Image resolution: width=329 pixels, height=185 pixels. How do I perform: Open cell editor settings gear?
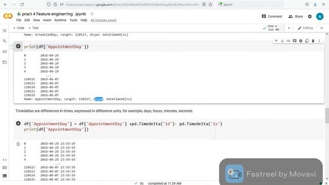pyautogui.click(x=301, y=41)
